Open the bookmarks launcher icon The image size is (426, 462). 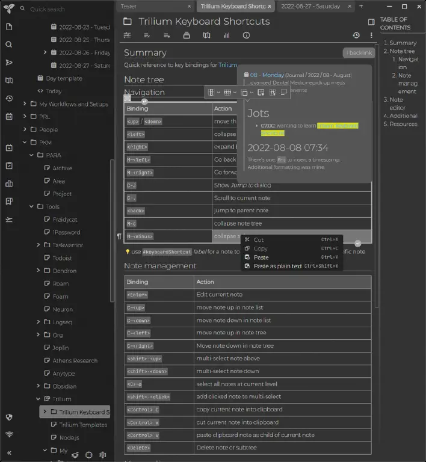pyautogui.click(x=9, y=202)
